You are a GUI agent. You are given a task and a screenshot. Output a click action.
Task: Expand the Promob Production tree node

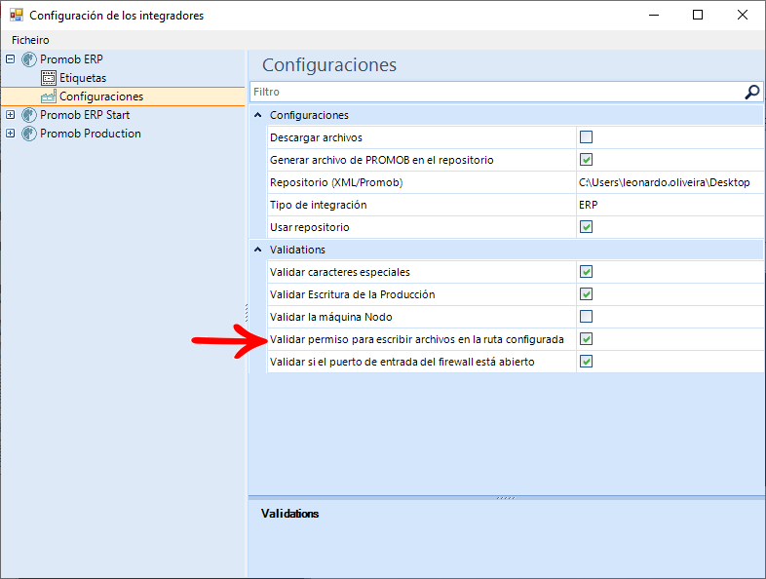point(11,134)
